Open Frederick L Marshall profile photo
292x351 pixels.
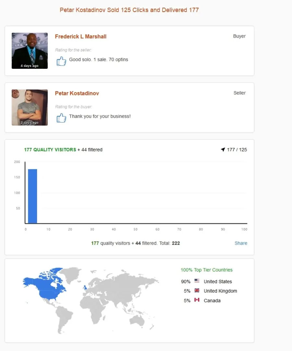30,51
